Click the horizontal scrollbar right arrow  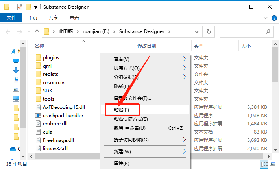tap(268, 156)
